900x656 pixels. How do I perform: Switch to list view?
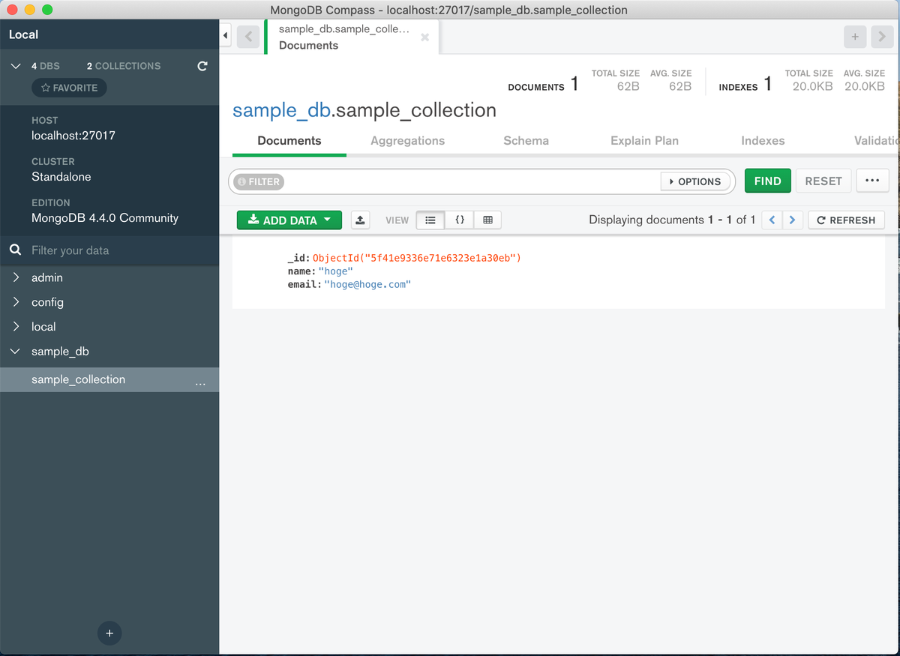430,220
